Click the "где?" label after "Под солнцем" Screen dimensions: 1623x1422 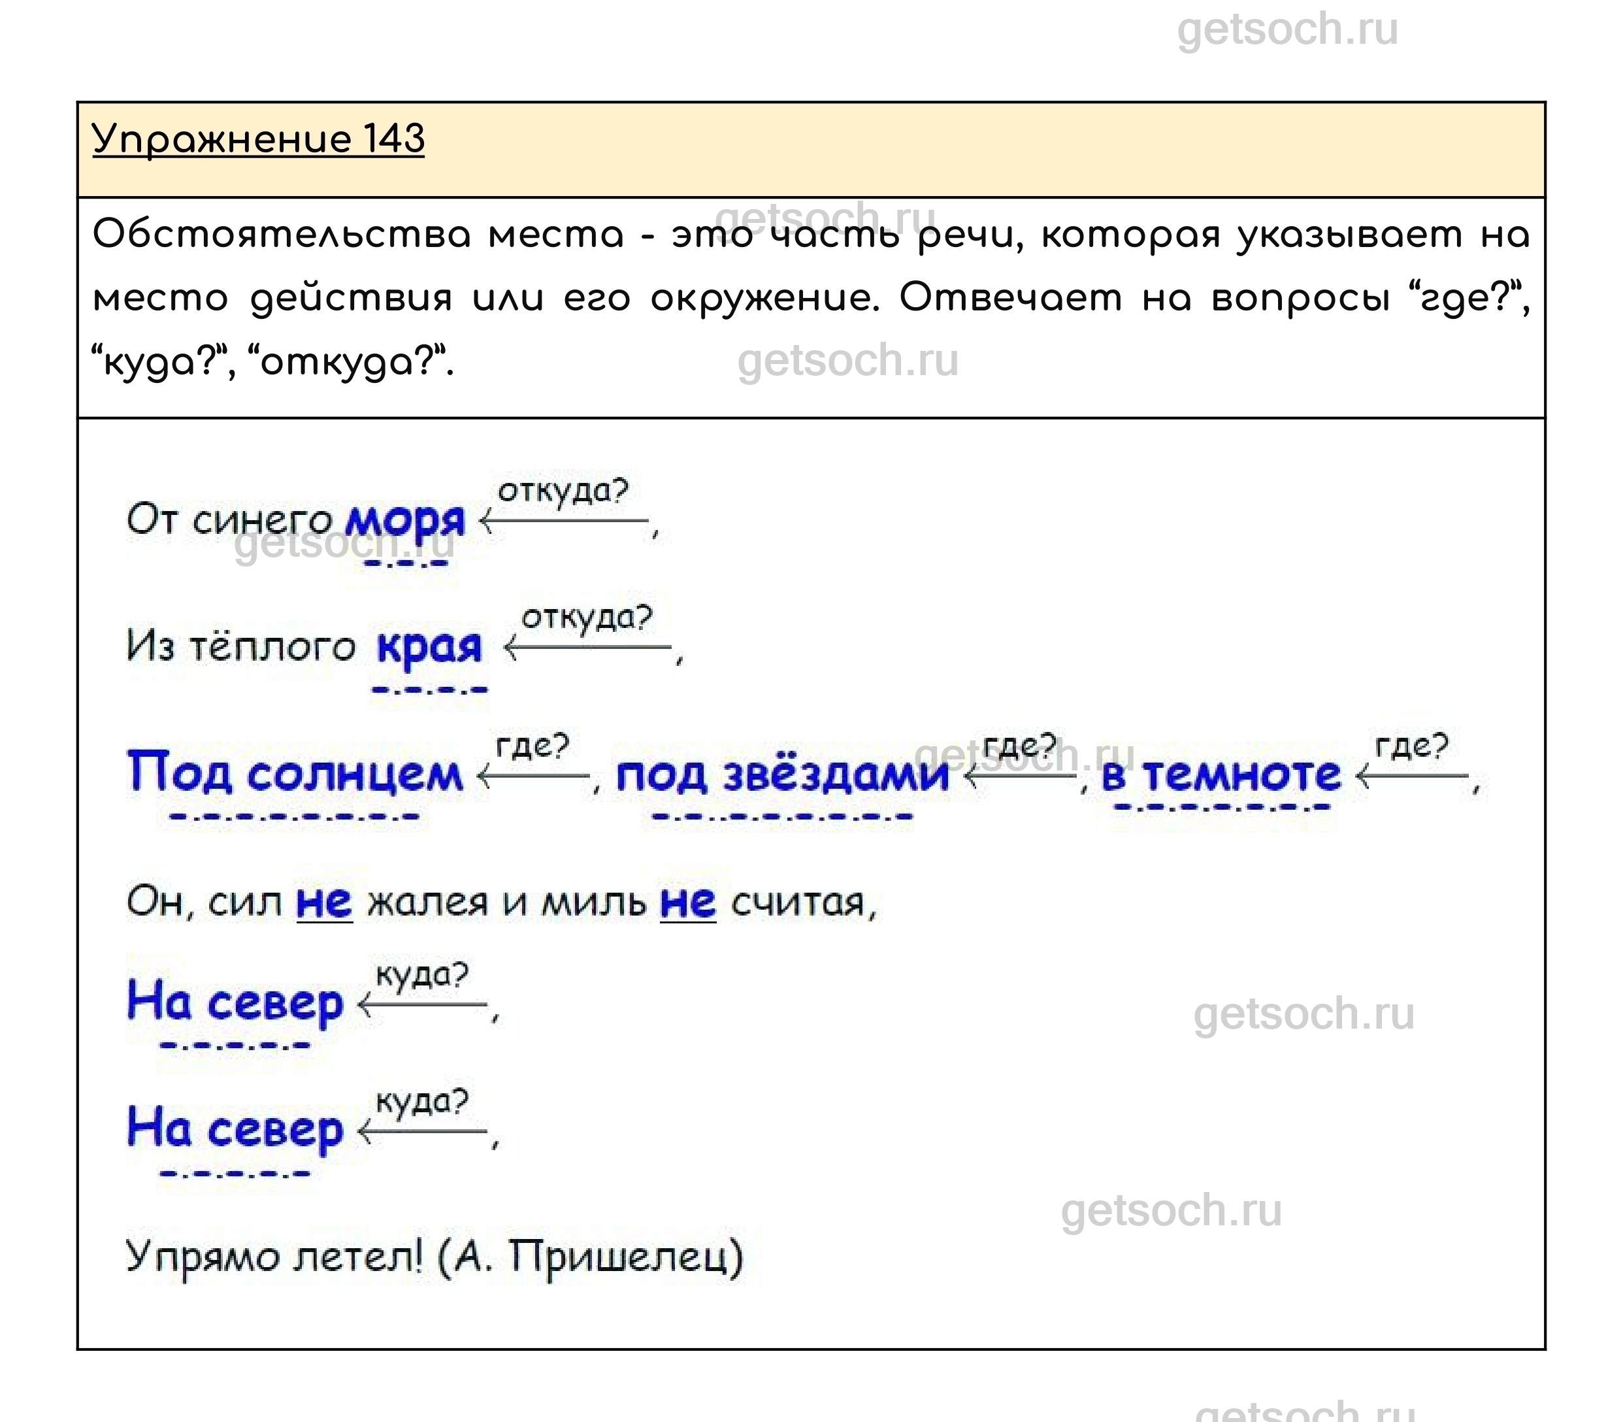[533, 747]
